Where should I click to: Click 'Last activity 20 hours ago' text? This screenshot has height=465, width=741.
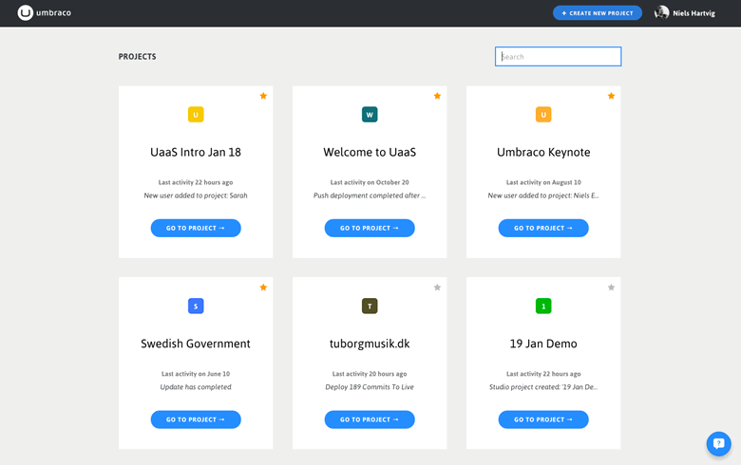[x=370, y=374]
